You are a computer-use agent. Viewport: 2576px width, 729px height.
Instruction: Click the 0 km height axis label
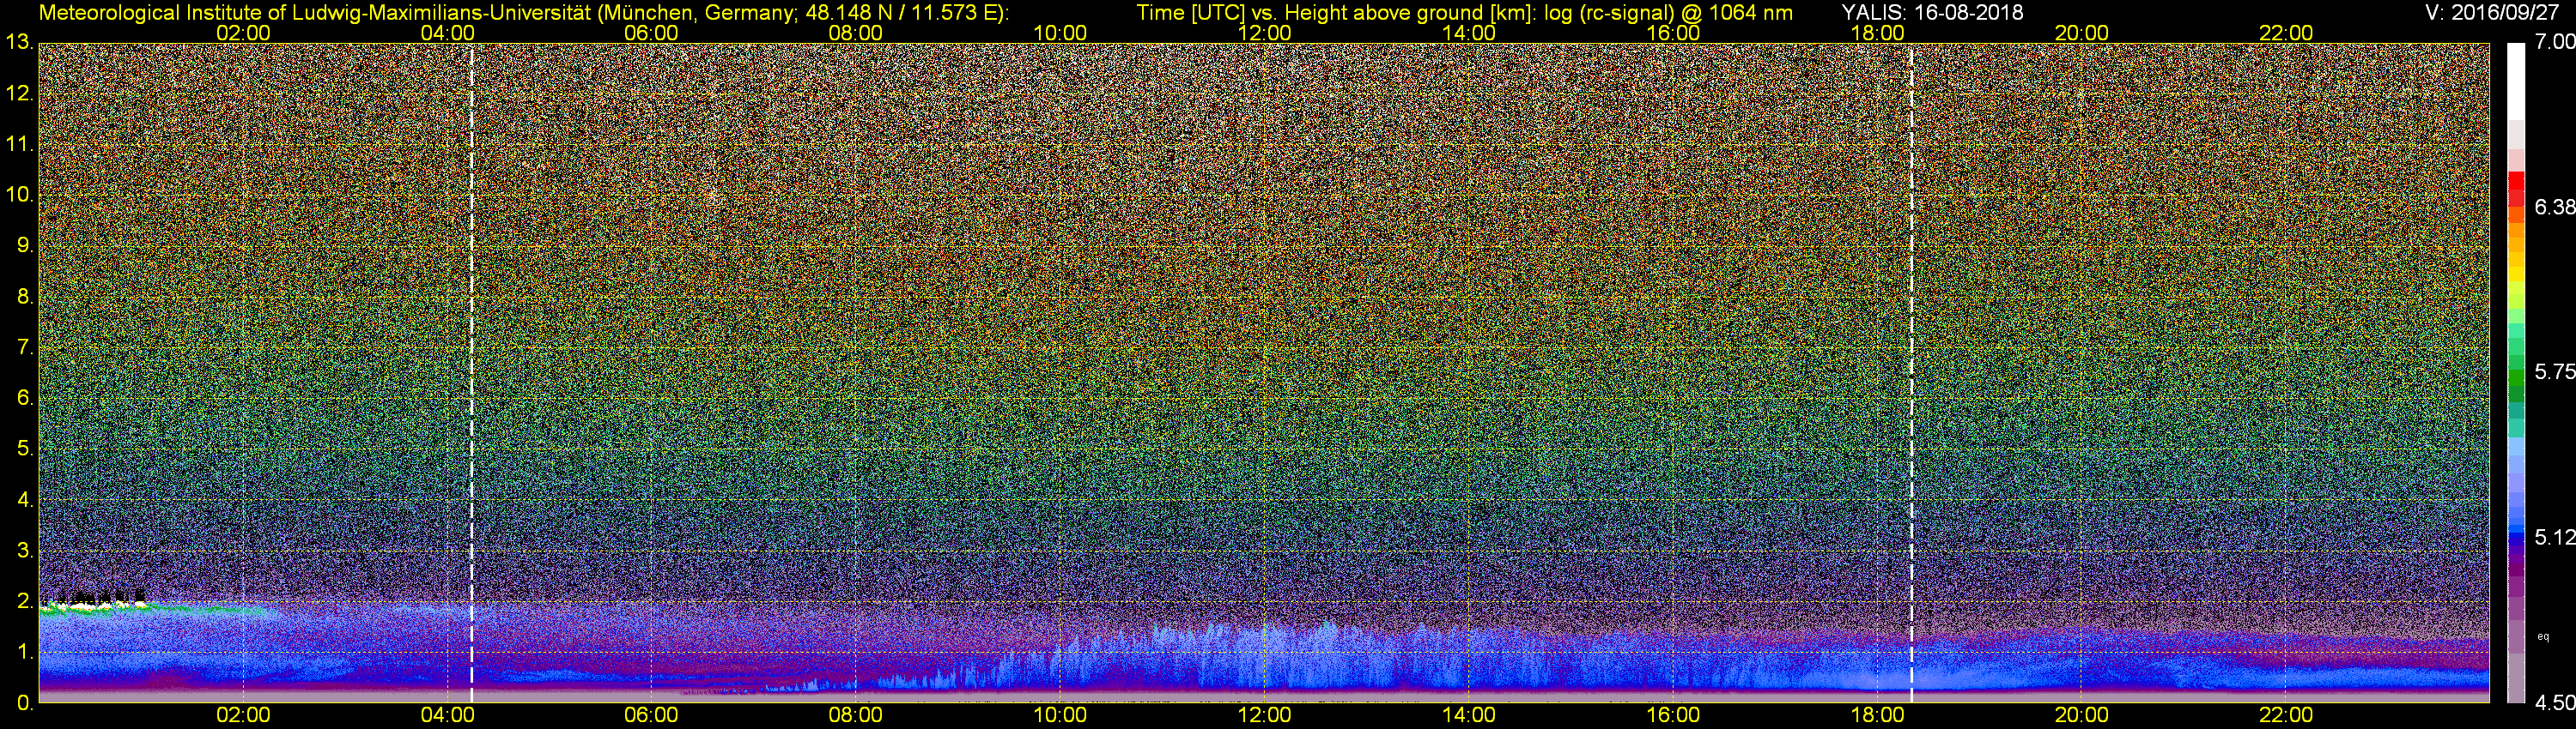(x=24, y=703)
